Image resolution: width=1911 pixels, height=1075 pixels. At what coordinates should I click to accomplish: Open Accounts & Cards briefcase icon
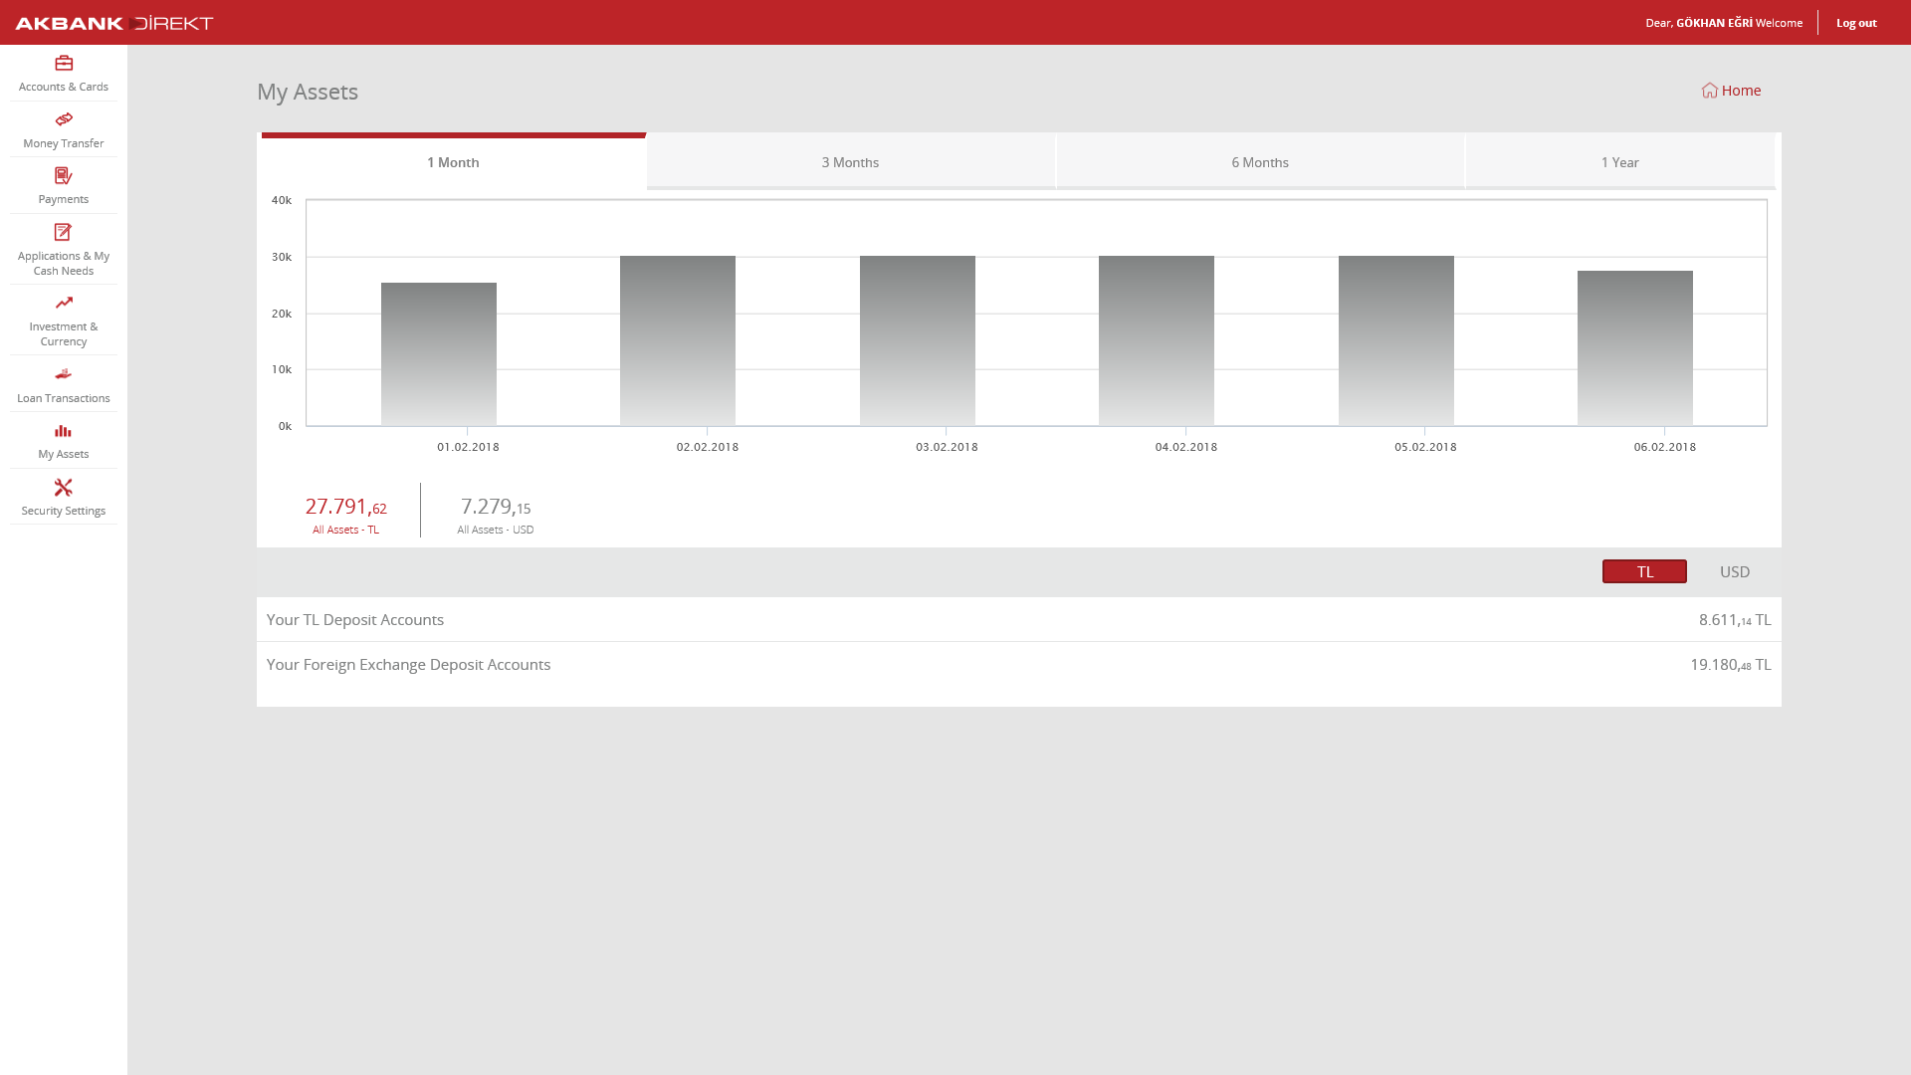point(64,64)
